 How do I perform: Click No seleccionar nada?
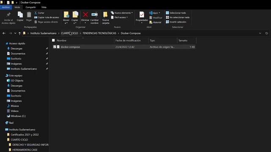point(178,17)
